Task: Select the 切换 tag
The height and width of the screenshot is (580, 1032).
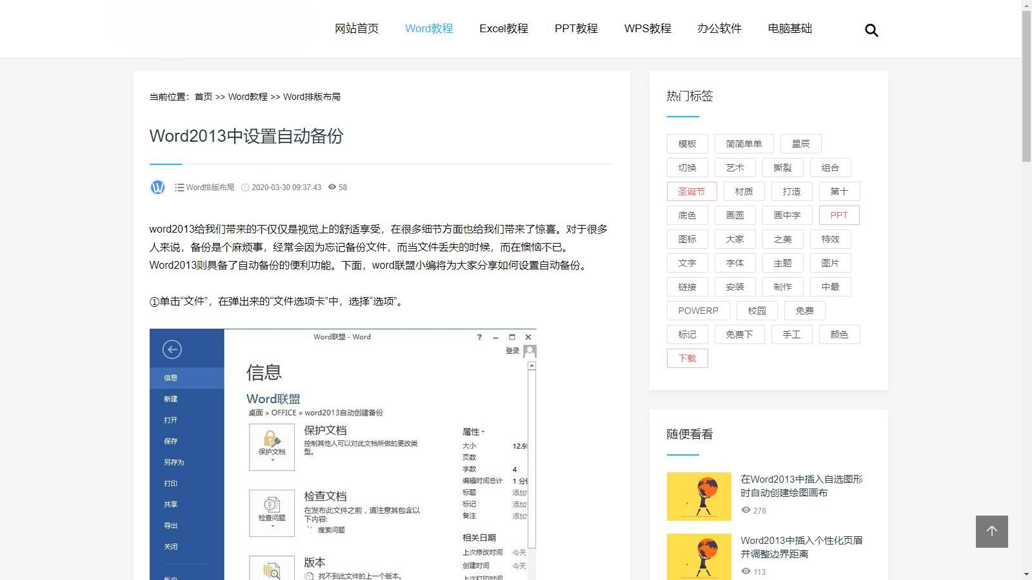Action: click(x=688, y=168)
